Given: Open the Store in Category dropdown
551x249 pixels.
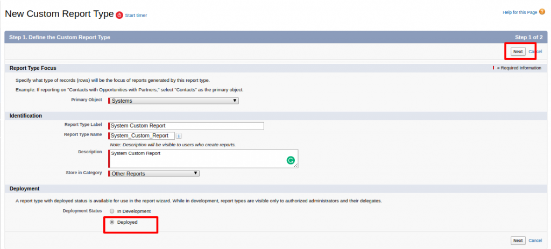Looking at the screenshot, I should [154, 174].
